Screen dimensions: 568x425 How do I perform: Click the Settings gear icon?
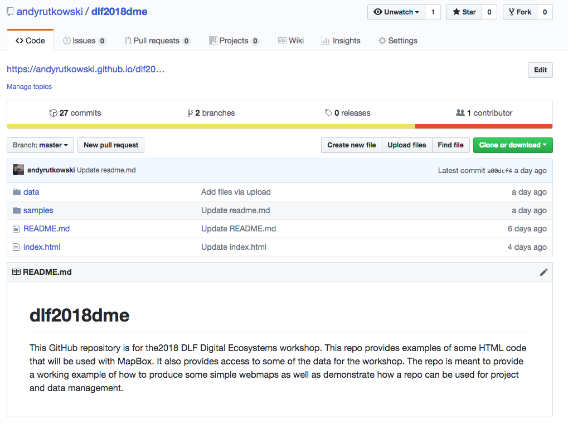click(382, 41)
